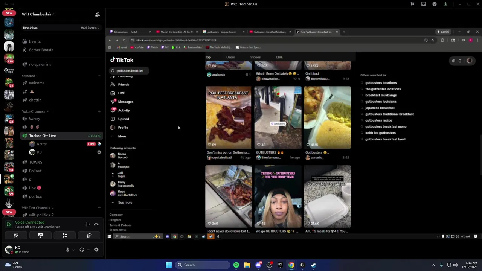482x271 pixels.
Task: Show hidden system tray icons
Action: 433,265
